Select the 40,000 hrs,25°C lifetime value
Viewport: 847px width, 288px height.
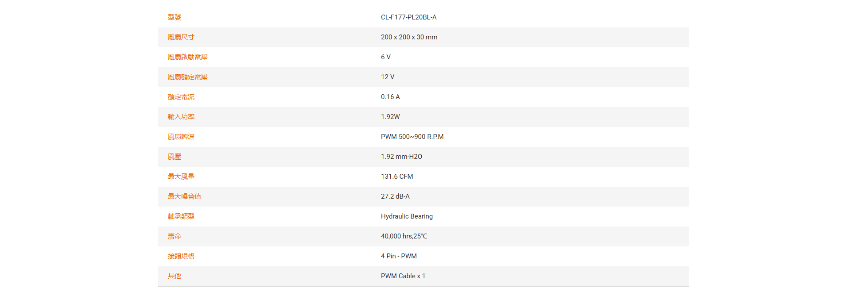tap(404, 236)
